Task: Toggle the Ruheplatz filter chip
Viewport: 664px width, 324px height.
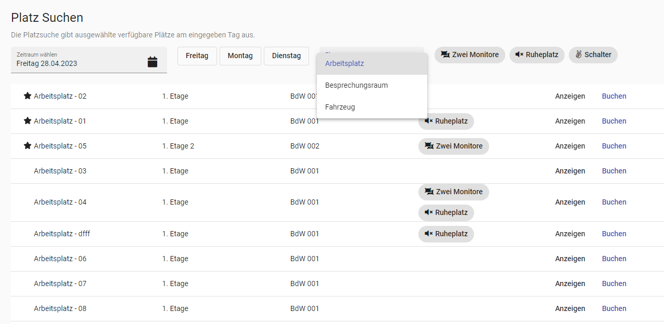Action: coord(537,55)
